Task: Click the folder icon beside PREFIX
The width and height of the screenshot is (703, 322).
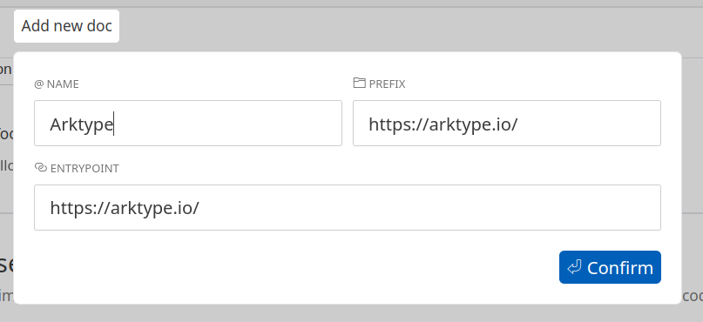Action: tap(359, 83)
